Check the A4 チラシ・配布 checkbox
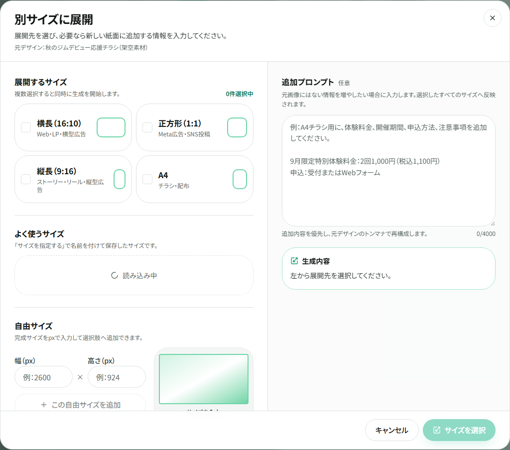This screenshot has height=450, width=510. (x=147, y=179)
